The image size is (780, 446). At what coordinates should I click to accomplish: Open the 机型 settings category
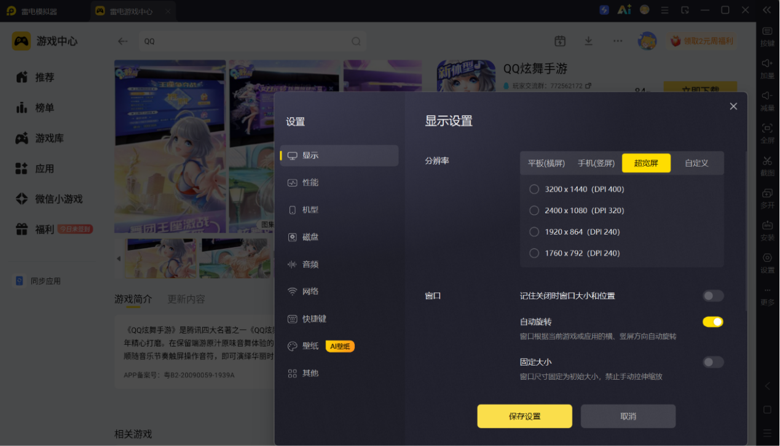(x=339, y=209)
